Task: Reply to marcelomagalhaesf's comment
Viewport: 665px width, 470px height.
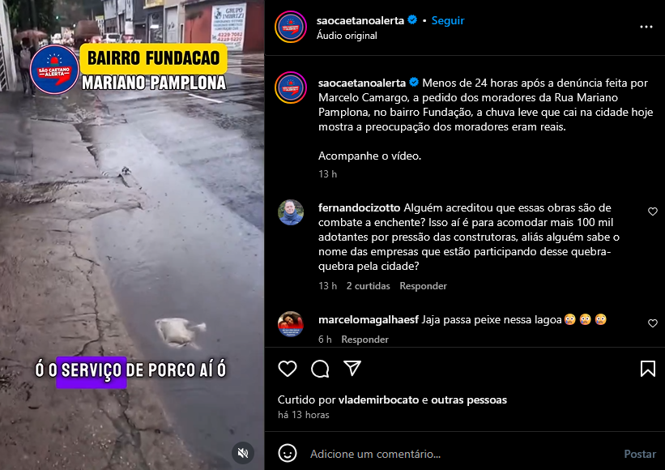Action: [364, 340]
